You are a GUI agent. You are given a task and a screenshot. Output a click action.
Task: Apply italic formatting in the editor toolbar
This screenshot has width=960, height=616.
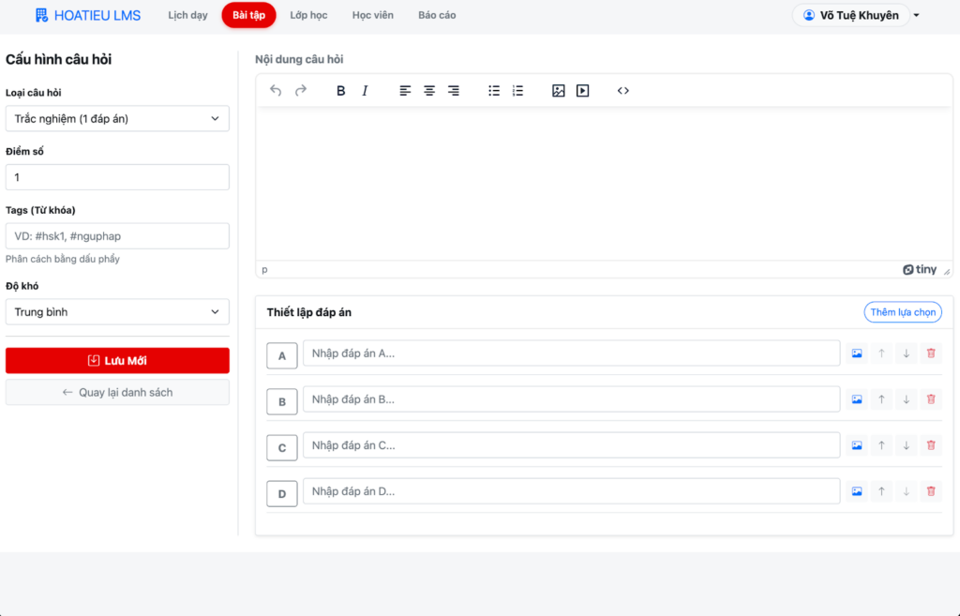pyautogui.click(x=365, y=91)
